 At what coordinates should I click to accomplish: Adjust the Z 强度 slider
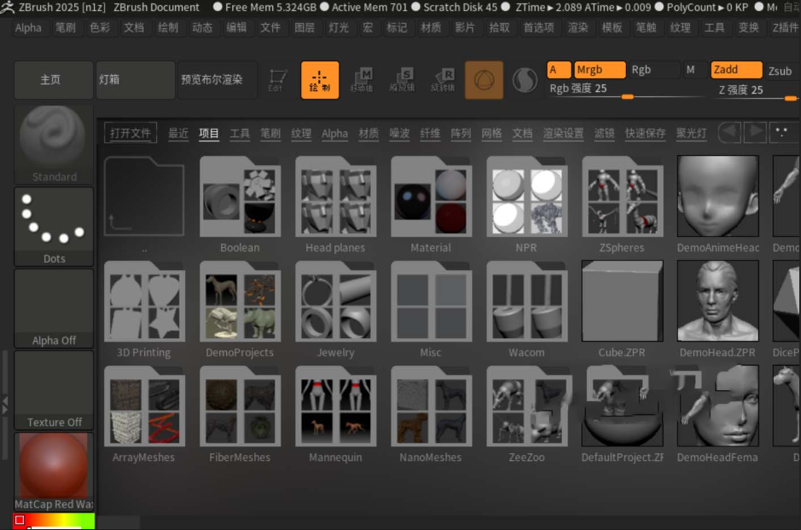click(x=755, y=90)
